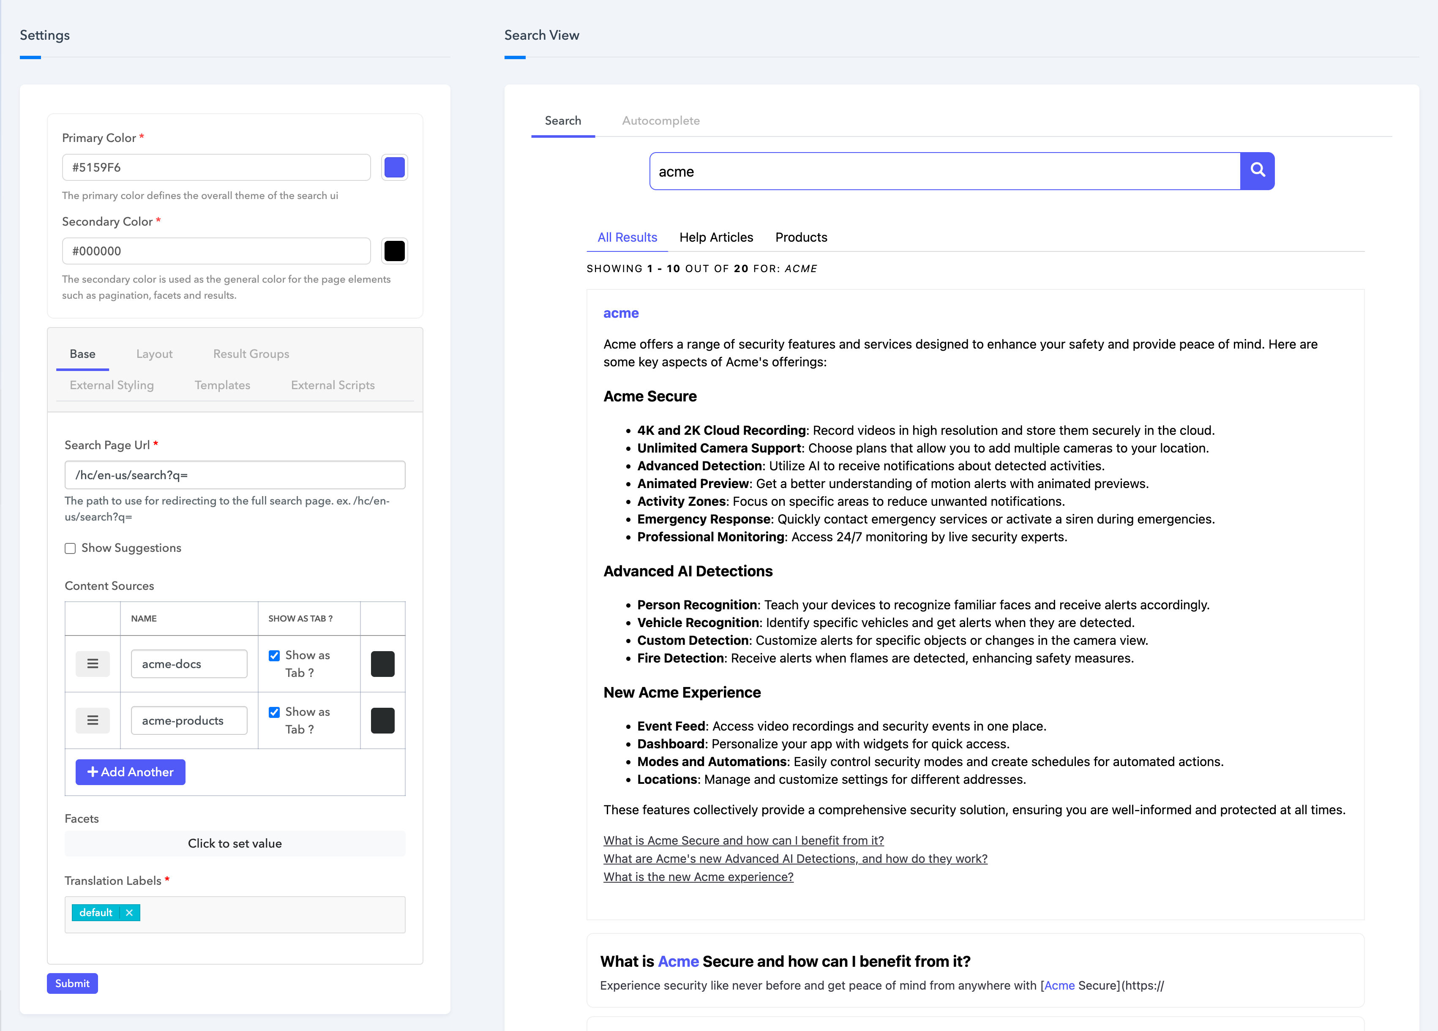Uncheck Show as Tab for acme-docs
This screenshot has width=1438, height=1031.
tap(275, 656)
